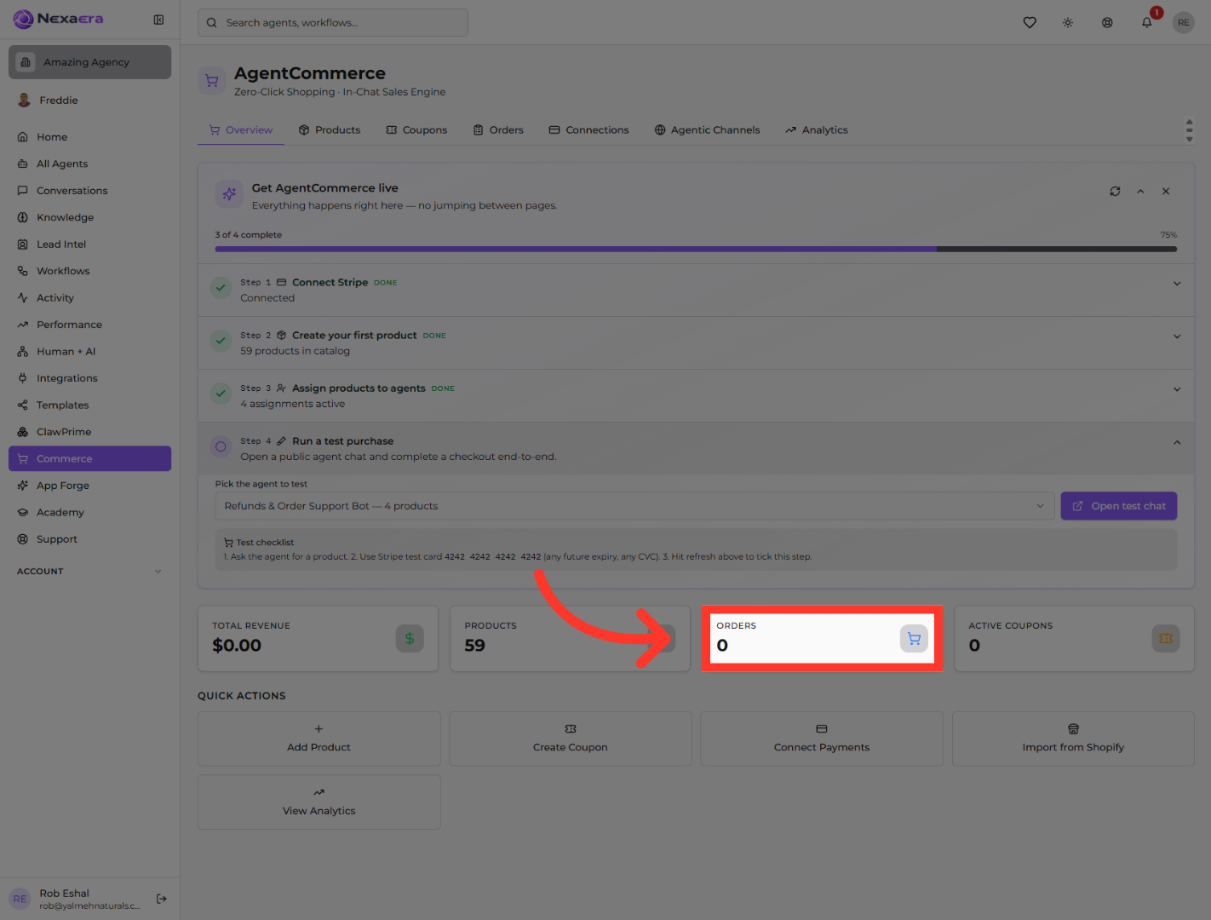
Task: Expand the ACCOUNT section
Action: pos(89,572)
